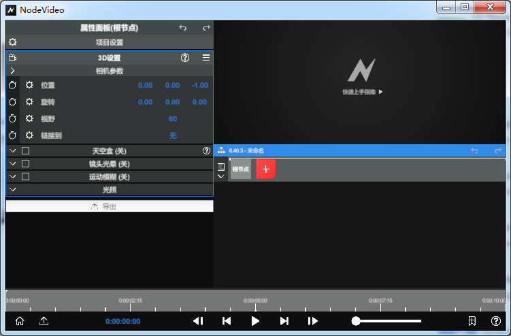
Task: Click the 导出 export button
Action: click(x=109, y=206)
